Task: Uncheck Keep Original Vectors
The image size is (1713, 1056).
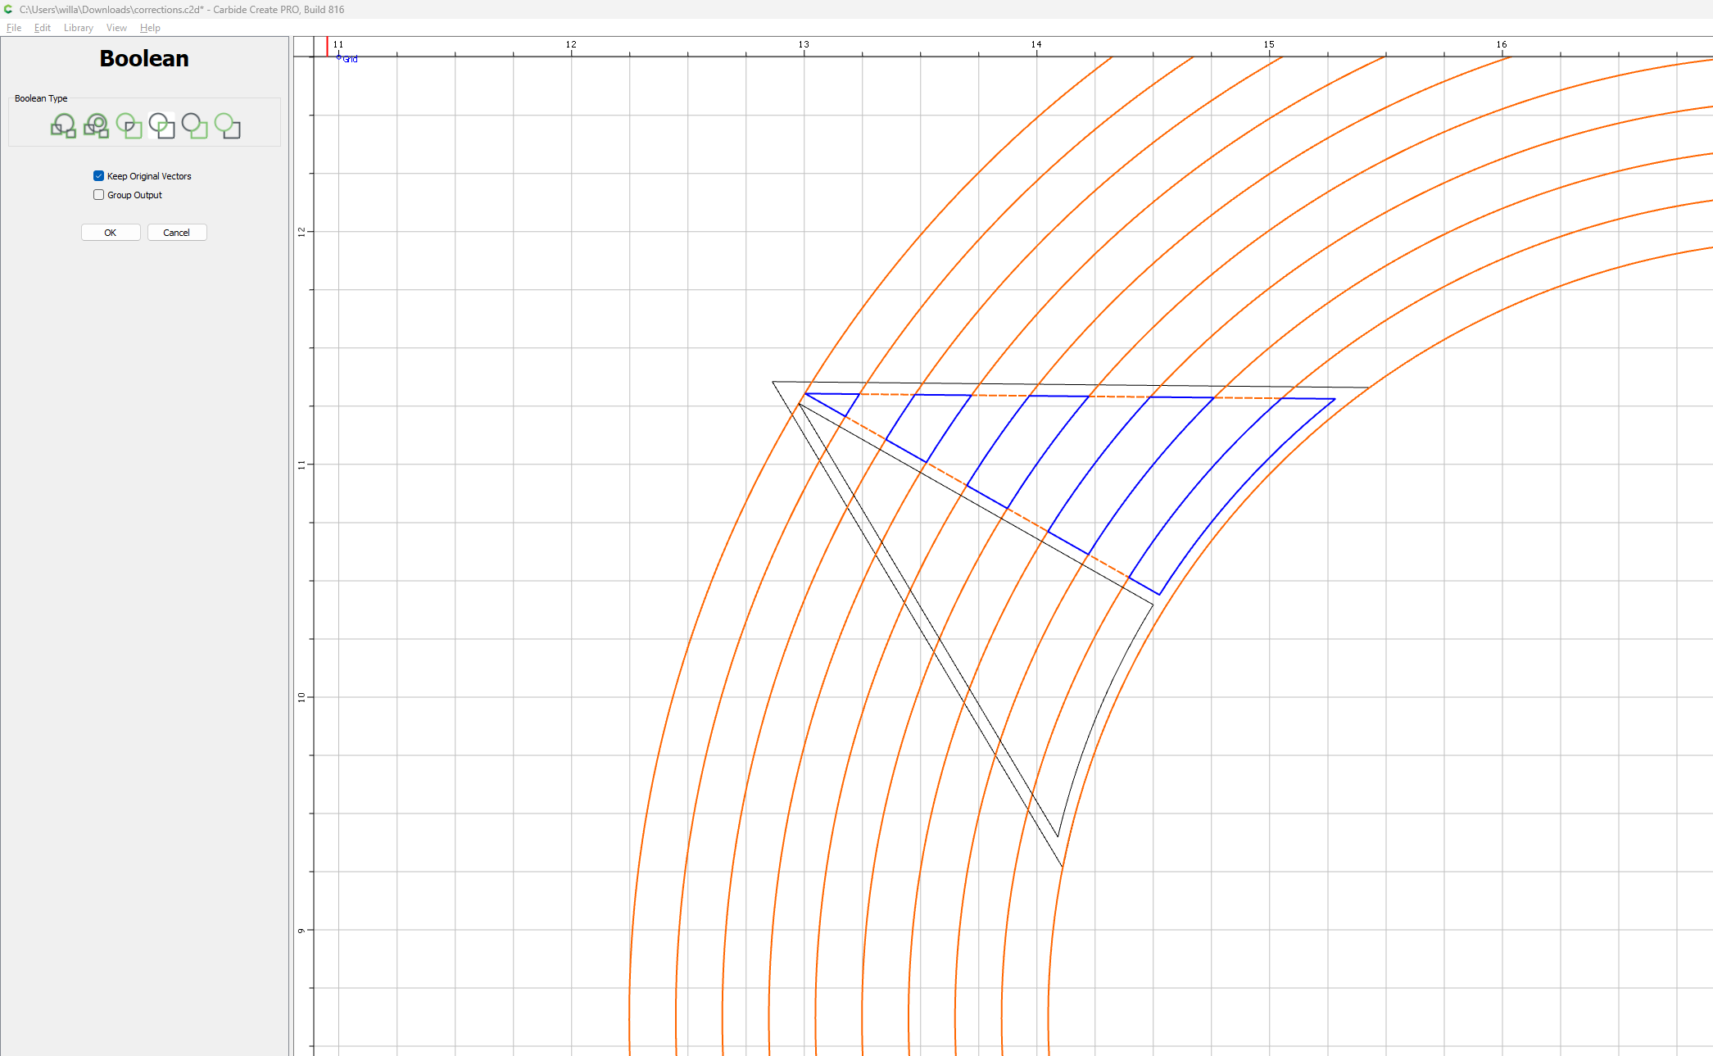Action: 99,176
